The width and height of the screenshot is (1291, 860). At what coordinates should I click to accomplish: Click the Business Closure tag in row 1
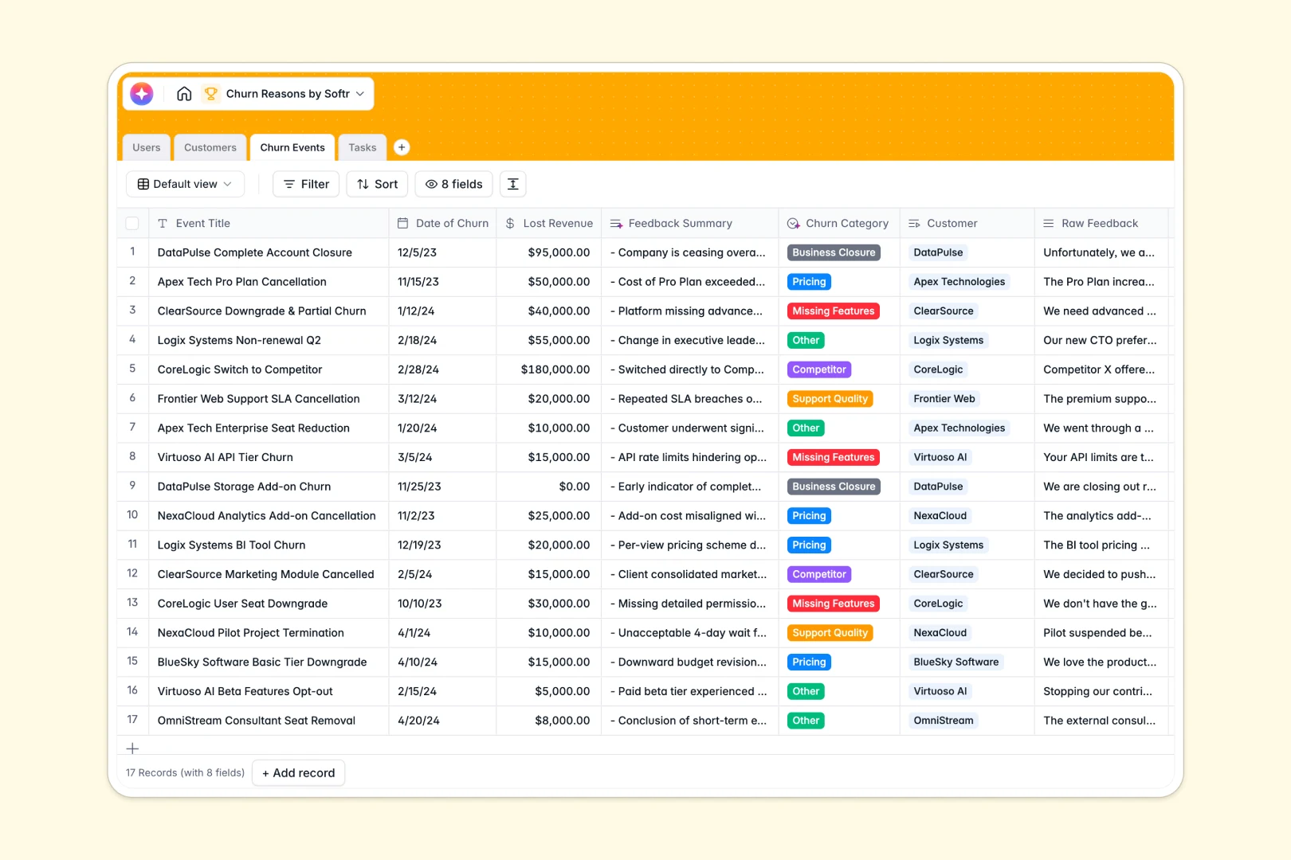(x=834, y=252)
